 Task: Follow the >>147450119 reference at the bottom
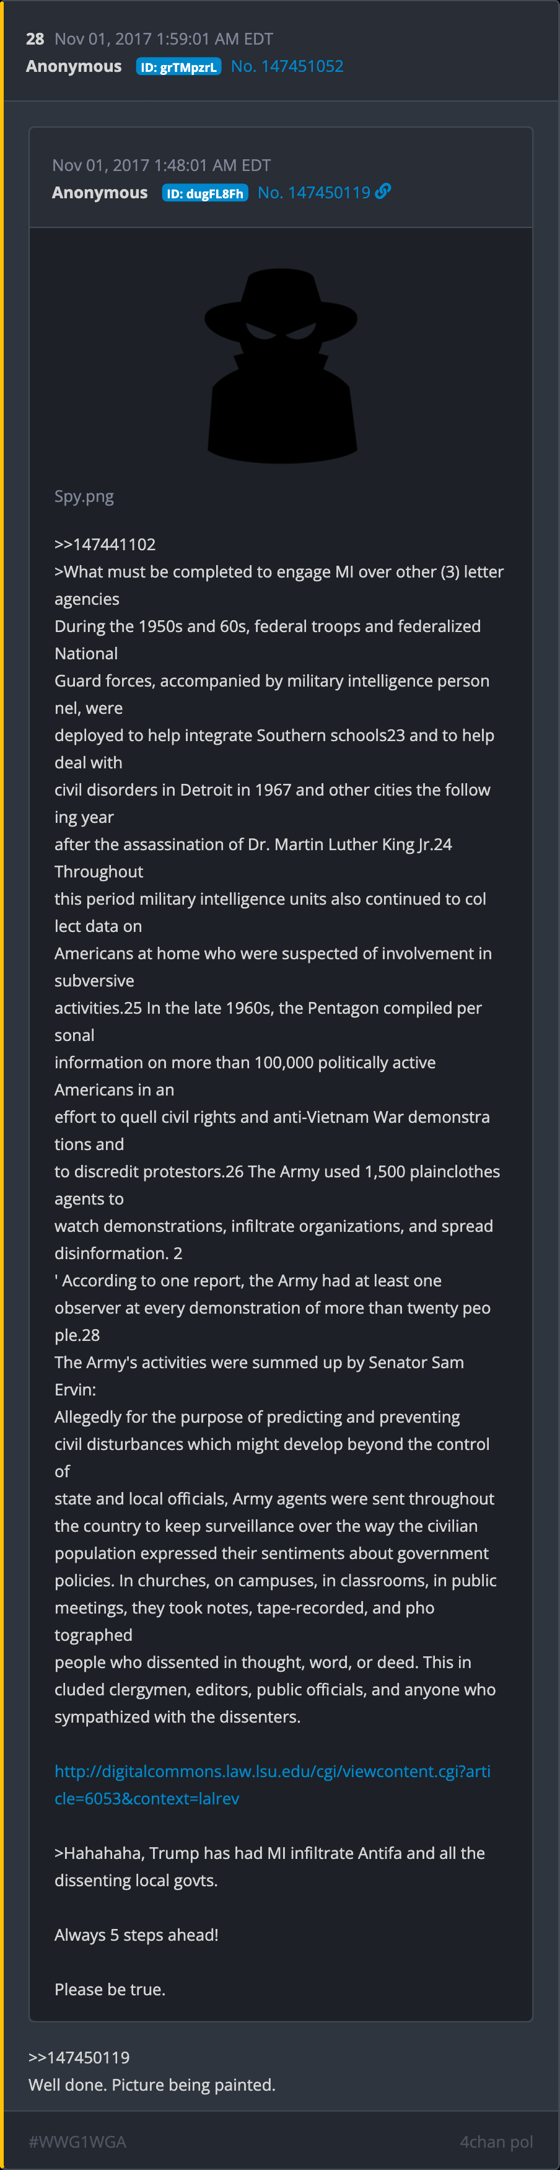[79, 2056]
